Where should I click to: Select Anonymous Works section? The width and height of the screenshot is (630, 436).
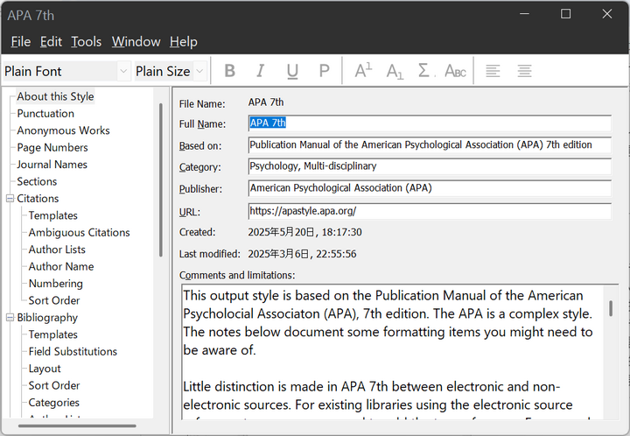coord(63,130)
